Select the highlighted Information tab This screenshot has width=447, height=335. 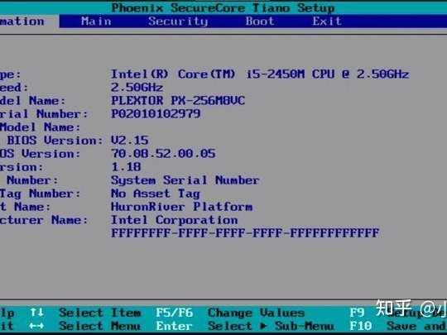coord(22,22)
